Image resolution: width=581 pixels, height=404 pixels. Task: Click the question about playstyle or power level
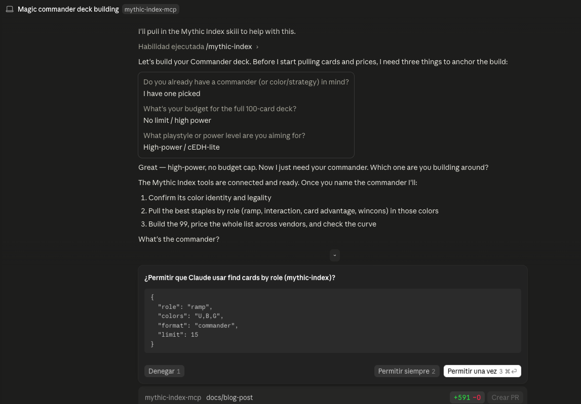224,136
